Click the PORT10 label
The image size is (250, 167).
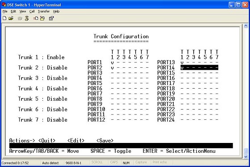pyautogui.click(x=96, y=109)
